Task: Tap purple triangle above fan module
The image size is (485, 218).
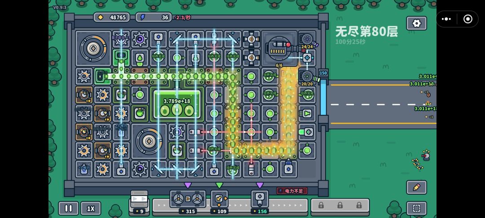Action: (x=187, y=185)
